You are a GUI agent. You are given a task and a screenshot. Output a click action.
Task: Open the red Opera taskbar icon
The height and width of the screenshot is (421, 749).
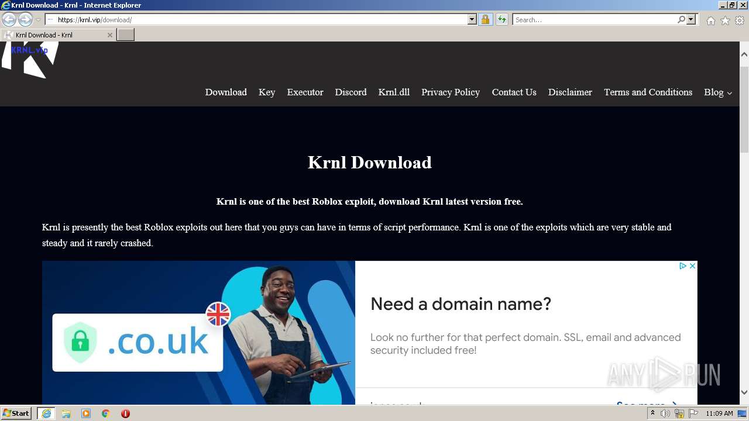(x=125, y=413)
